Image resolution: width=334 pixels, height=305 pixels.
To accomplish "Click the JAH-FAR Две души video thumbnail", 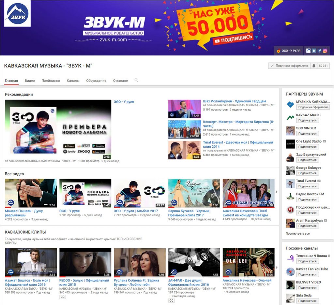I will coord(194,263).
